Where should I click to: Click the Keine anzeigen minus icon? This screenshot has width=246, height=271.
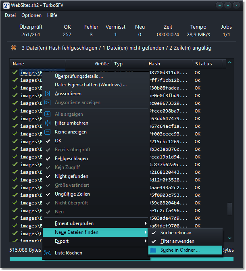pos(48,132)
